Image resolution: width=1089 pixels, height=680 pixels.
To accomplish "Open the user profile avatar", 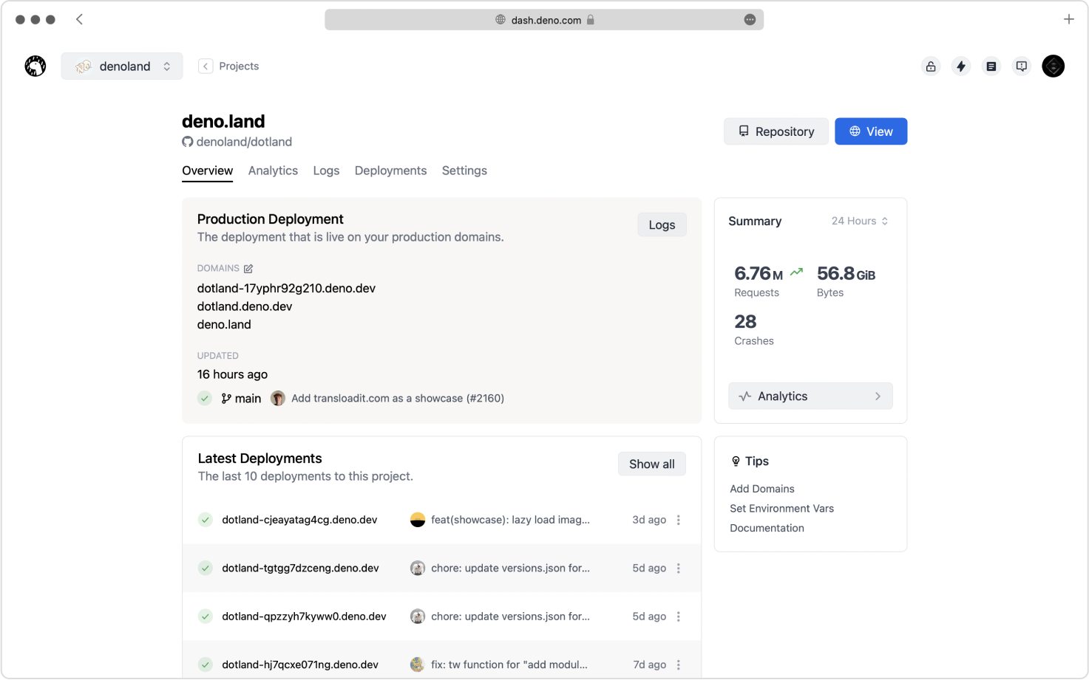I will tap(1053, 66).
